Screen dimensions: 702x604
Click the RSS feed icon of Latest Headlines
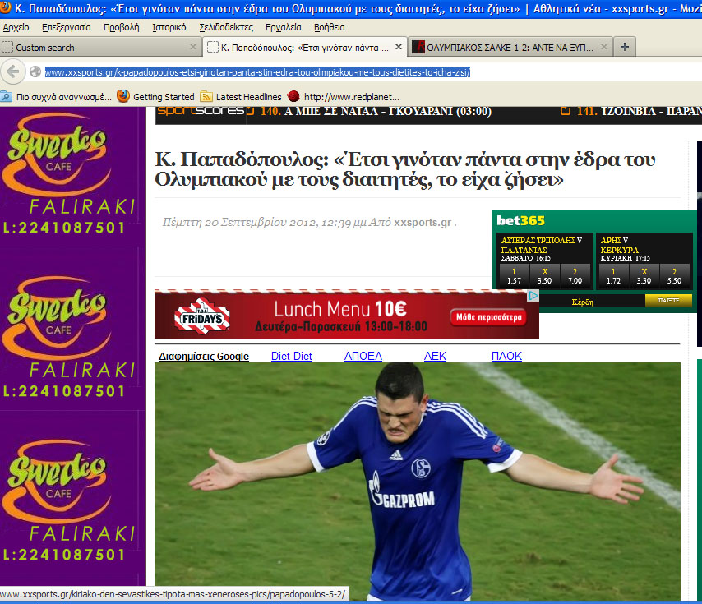[206, 96]
